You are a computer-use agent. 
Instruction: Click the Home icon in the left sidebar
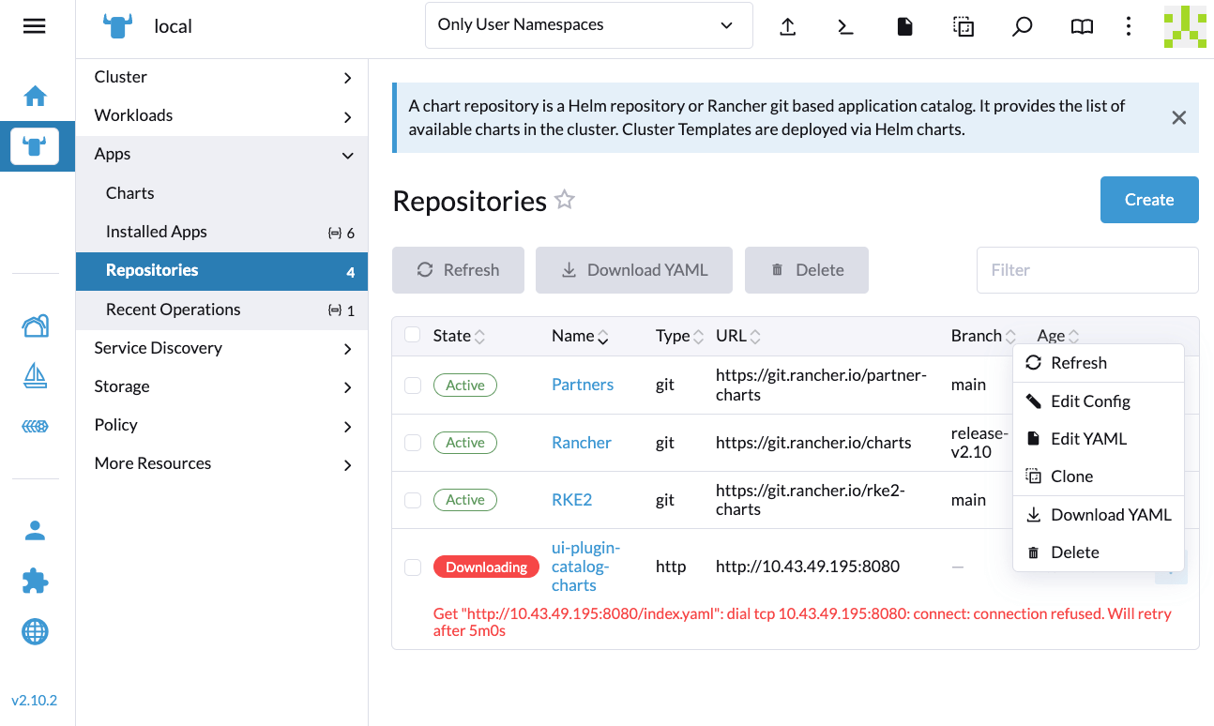click(x=35, y=95)
